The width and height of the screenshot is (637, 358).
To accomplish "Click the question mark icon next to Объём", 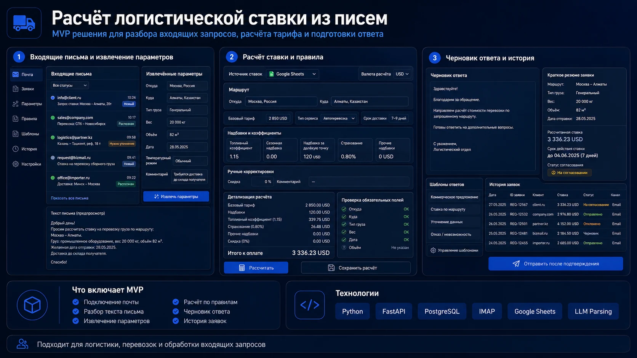I will tap(344, 247).
